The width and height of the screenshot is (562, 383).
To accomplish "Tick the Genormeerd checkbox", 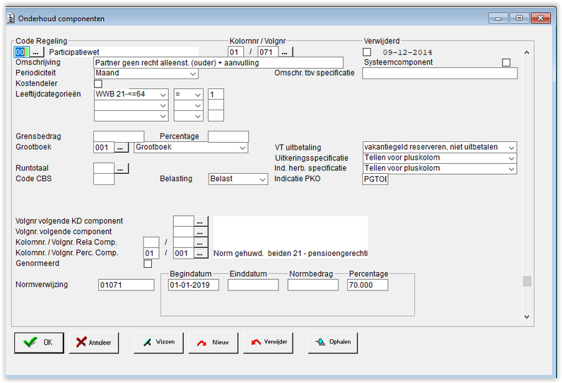I will coord(148,264).
